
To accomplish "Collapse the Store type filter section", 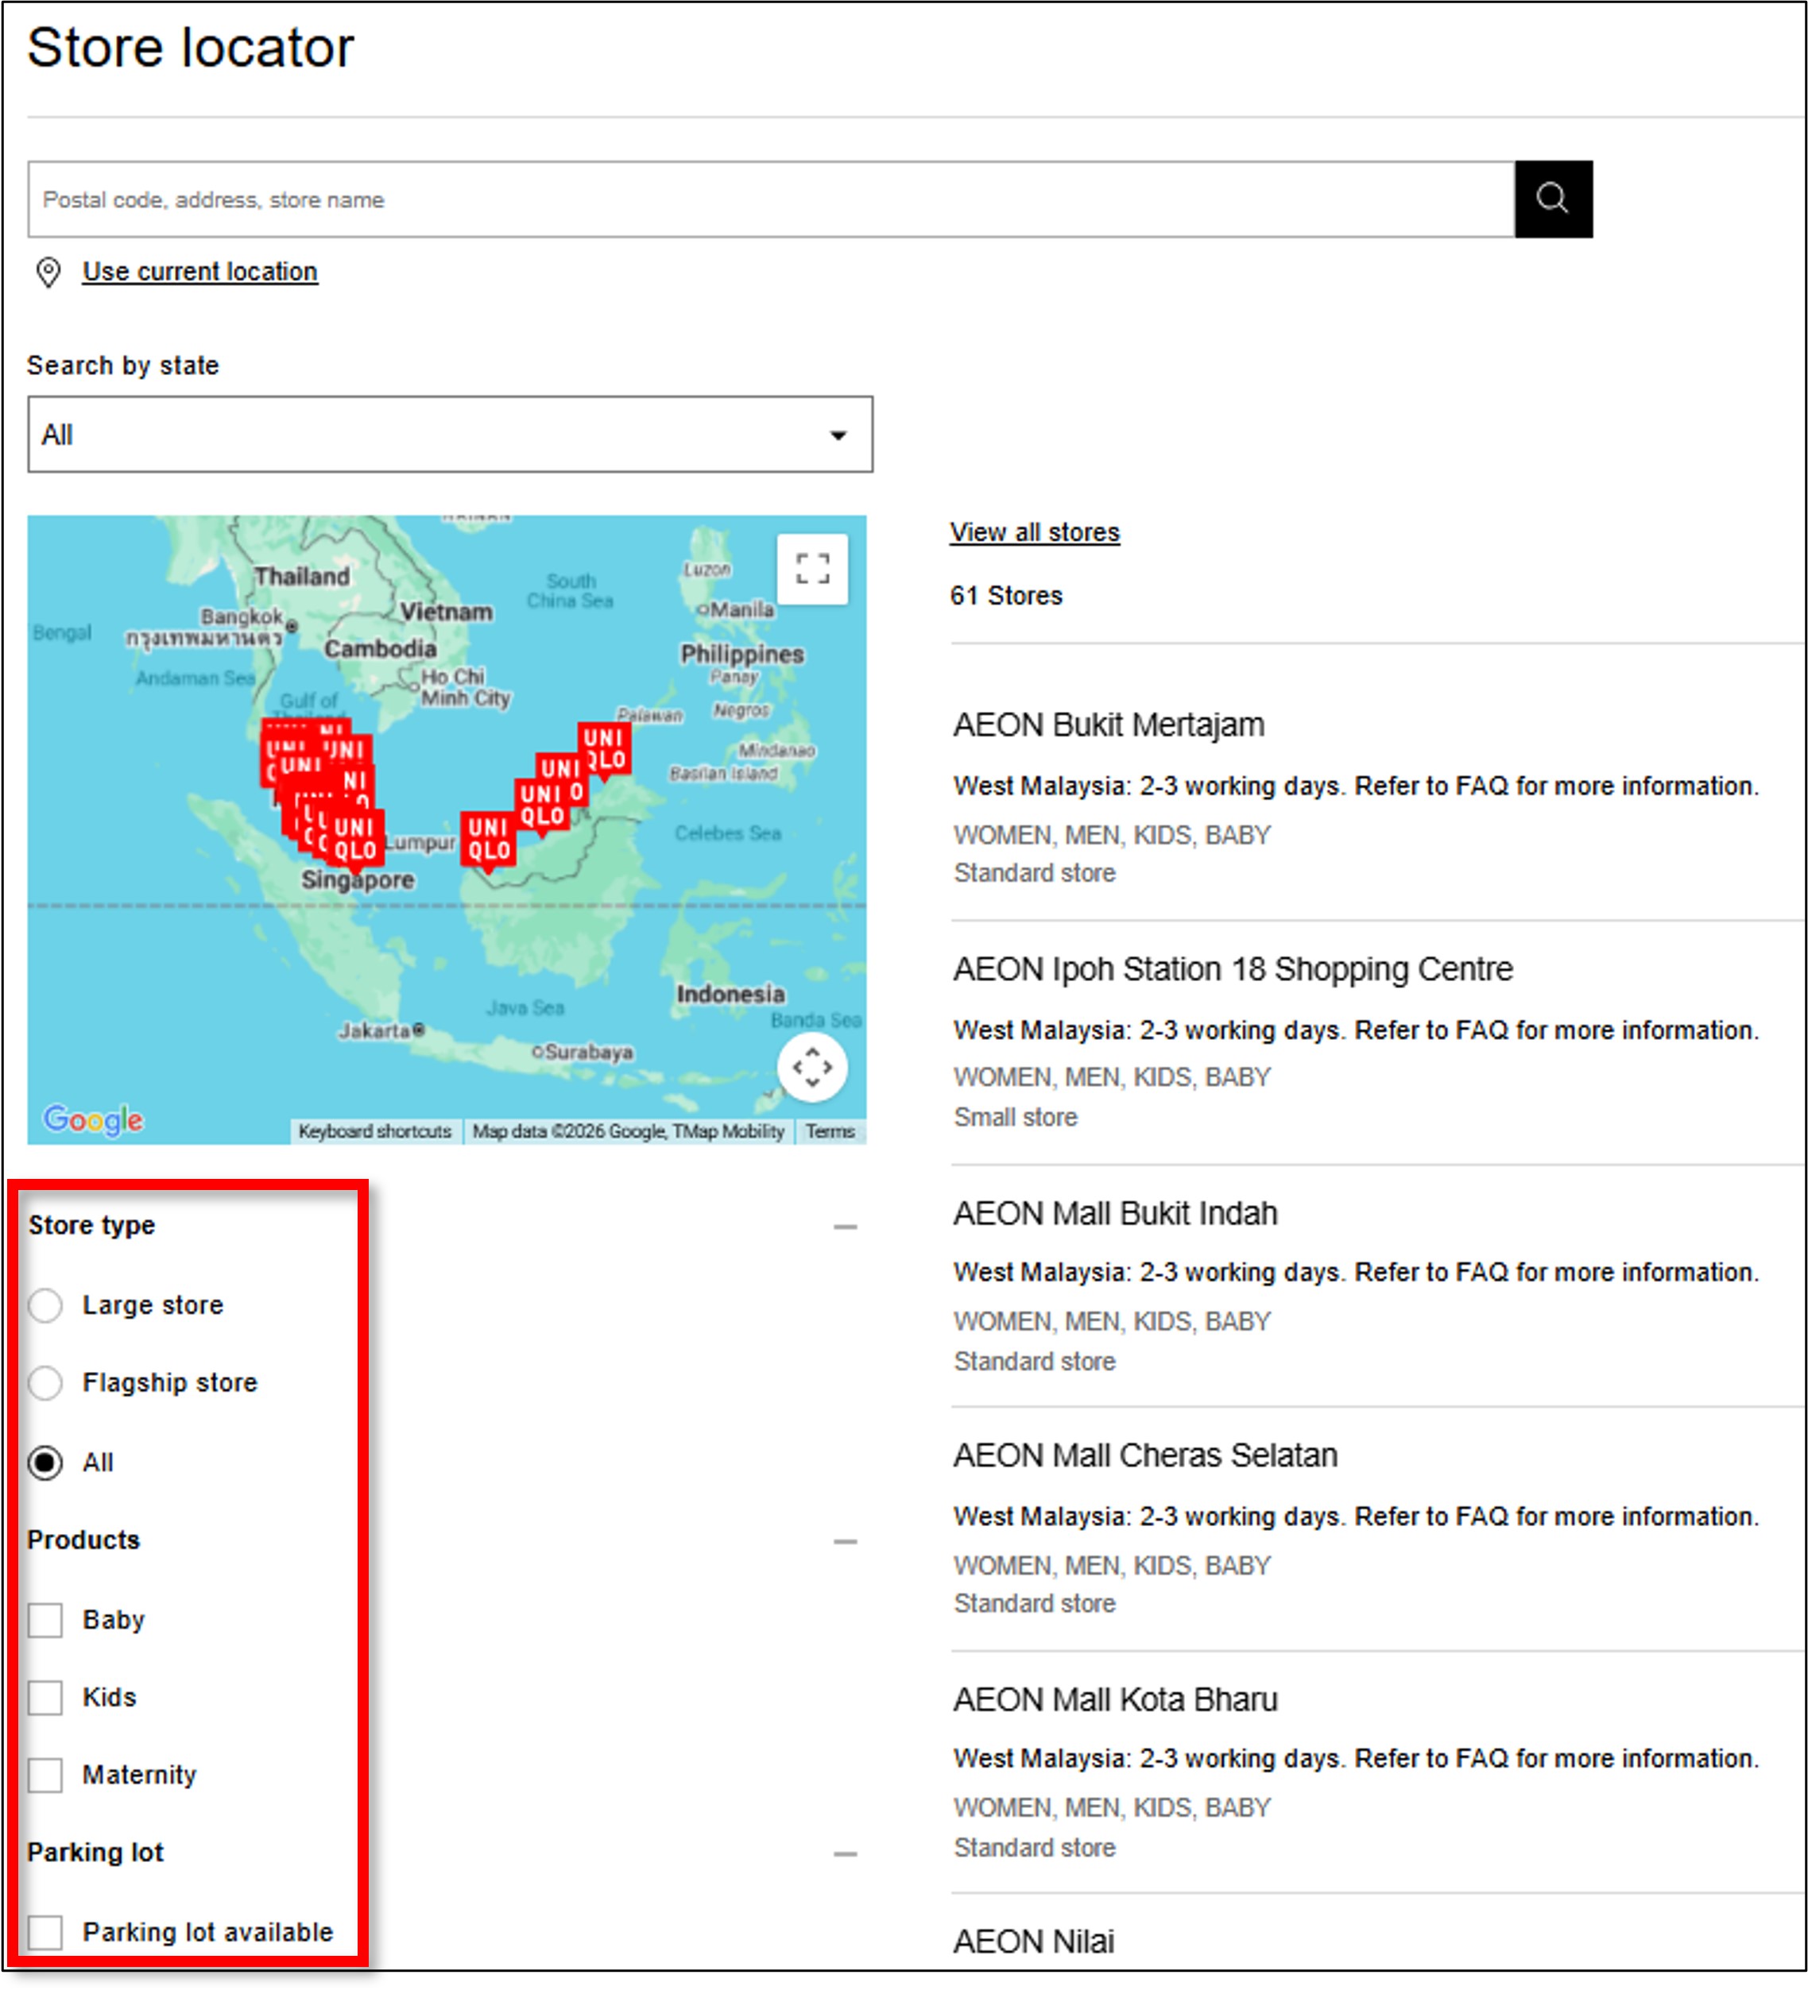I will click(x=846, y=1227).
